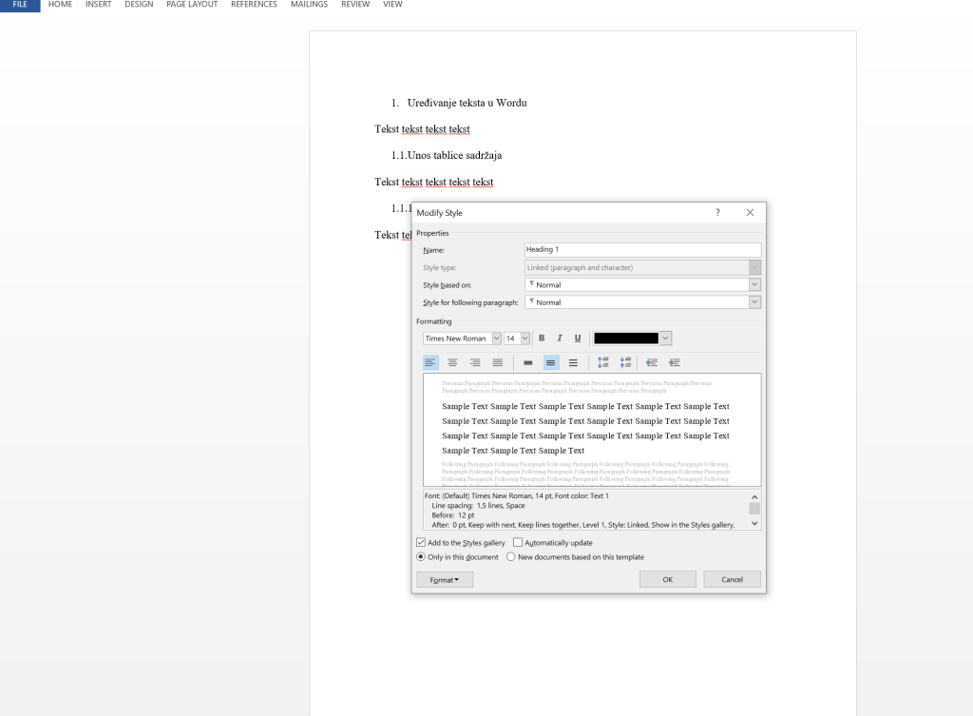Select New documents based on this template
This screenshot has height=716, width=973.
(511, 557)
